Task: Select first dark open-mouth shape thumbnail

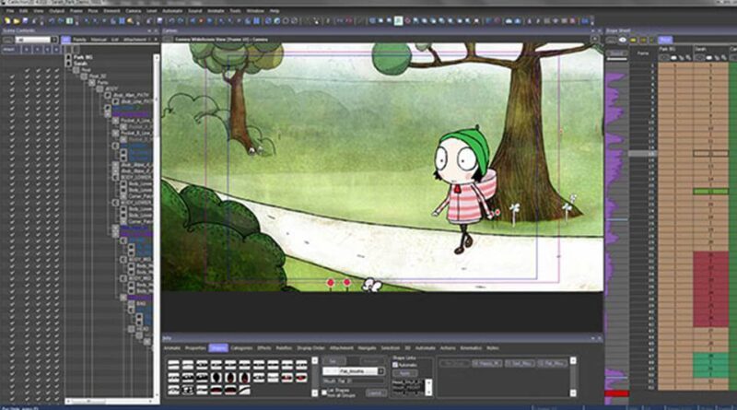Action: [x=216, y=378]
